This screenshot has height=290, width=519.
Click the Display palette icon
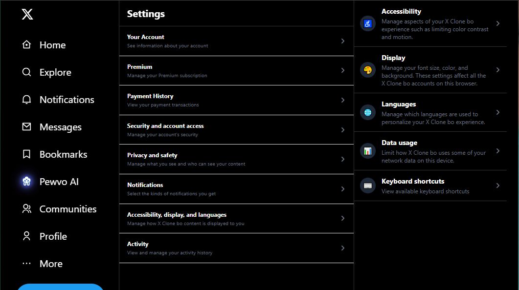pyautogui.click(x=368, y=70)
